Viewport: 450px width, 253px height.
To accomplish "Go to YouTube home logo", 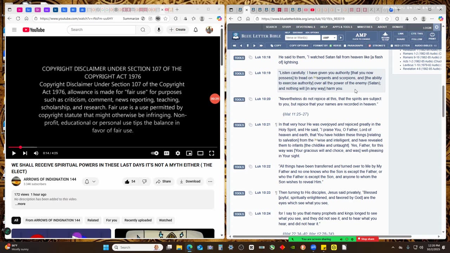I will (x=34, y=30).
